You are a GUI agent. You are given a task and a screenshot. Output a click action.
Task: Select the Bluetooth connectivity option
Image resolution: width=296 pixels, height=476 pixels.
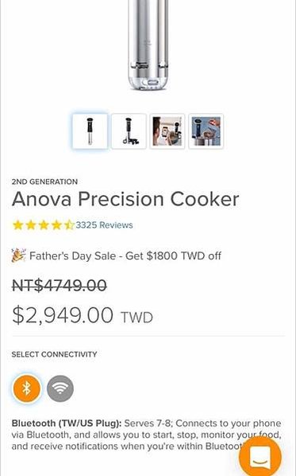[27, 388]
